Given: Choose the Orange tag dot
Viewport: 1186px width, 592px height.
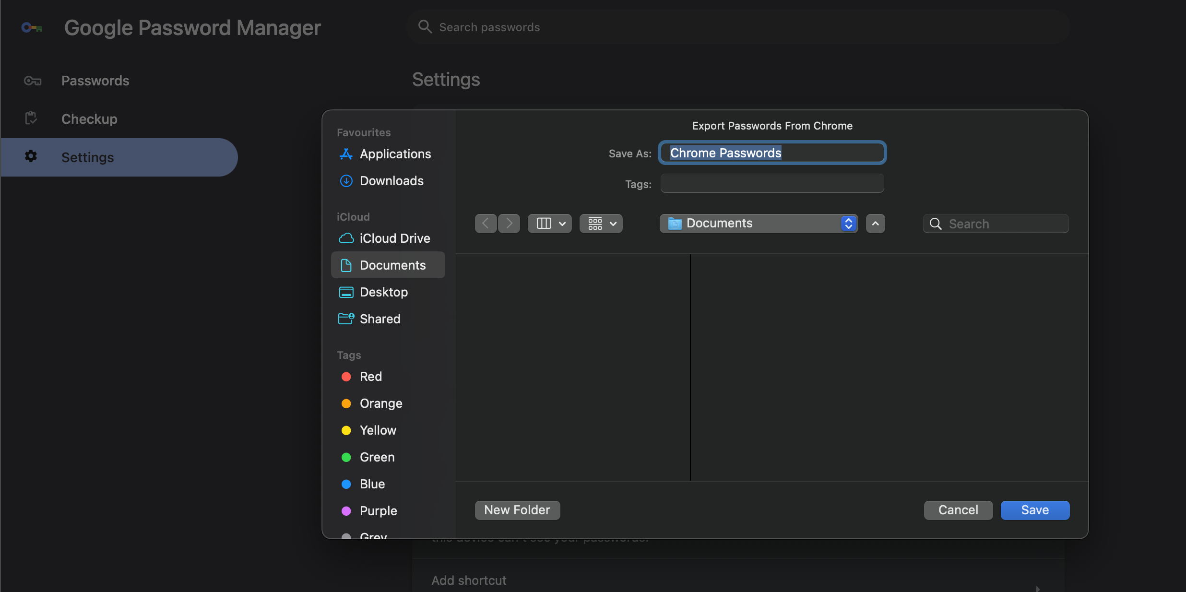Looking at the screenshot, I should (x=346, y=403).
